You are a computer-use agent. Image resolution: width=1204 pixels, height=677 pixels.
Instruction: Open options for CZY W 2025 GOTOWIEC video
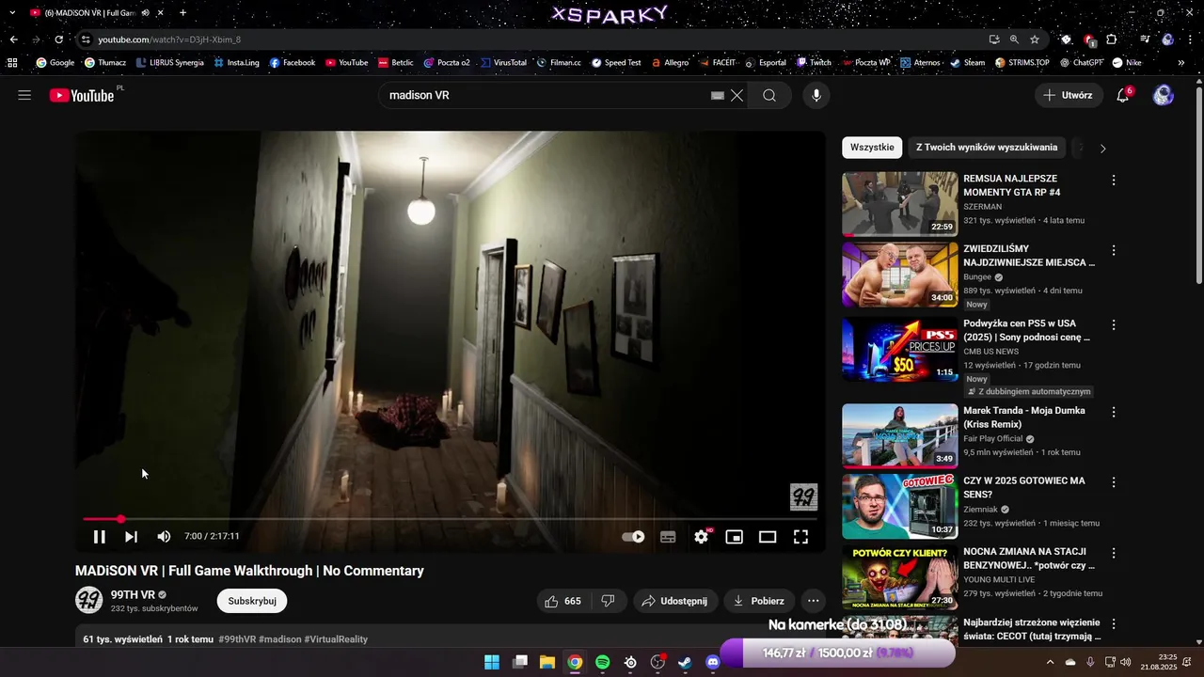coord(1114,482)
